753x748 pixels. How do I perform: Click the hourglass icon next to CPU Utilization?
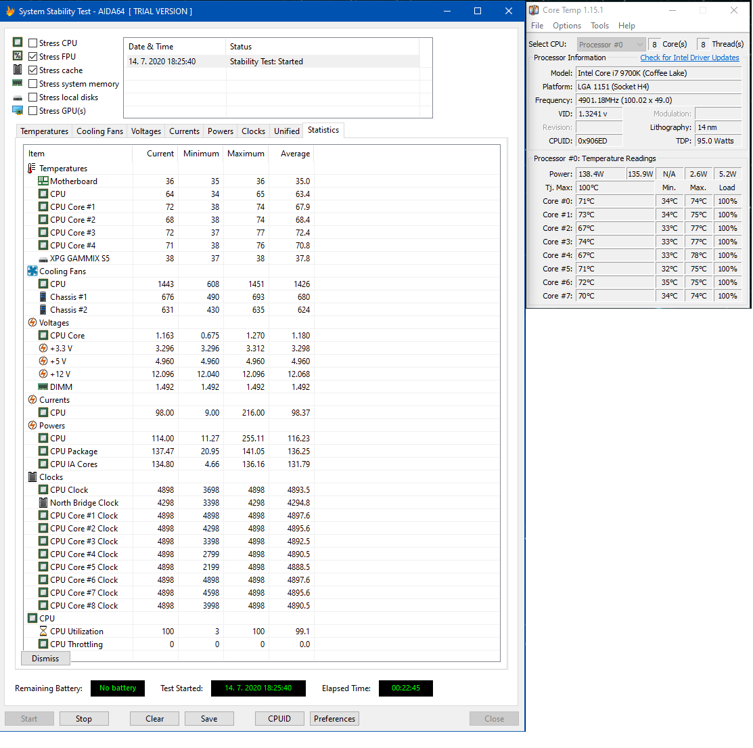click(43, 632)
